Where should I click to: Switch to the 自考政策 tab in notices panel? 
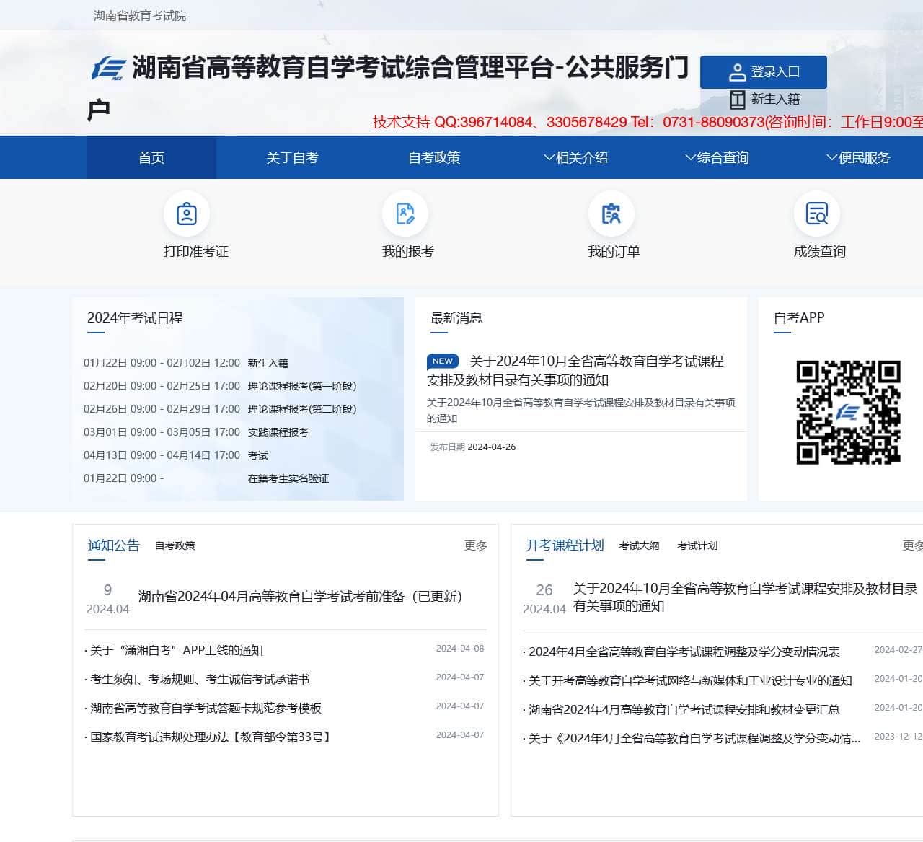point(175,545)
